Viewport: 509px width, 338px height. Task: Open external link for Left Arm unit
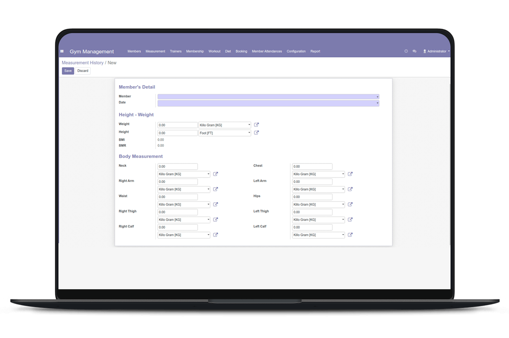[350, 189]
